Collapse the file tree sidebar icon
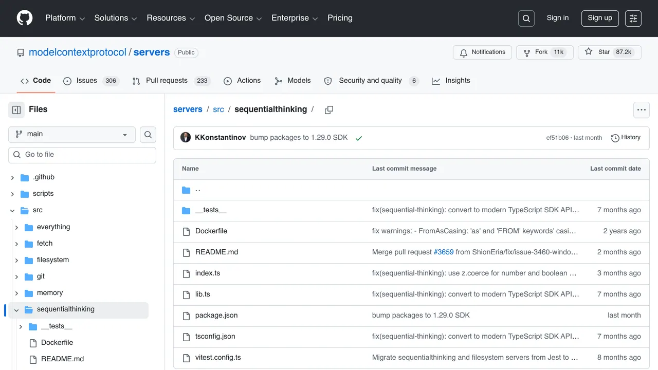The height and width of the screenshot is (370, 658). (x=16, y=109)
